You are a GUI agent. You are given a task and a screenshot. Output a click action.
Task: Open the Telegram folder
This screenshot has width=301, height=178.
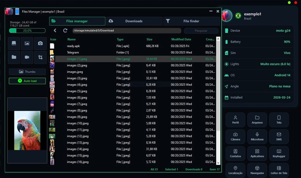73,52
